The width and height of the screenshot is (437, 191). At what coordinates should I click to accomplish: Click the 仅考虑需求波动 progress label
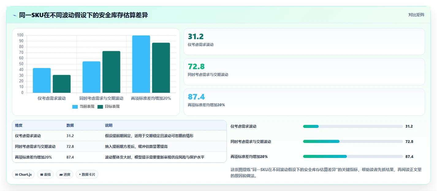(x=243, y=126)
